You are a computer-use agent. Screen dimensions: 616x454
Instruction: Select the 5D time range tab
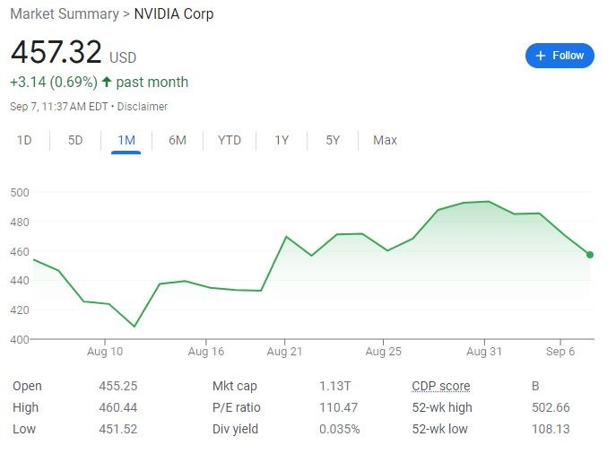tap(75, 140)
